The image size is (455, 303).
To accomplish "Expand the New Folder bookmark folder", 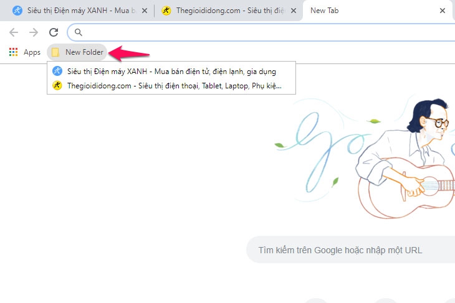I will 77,52.
